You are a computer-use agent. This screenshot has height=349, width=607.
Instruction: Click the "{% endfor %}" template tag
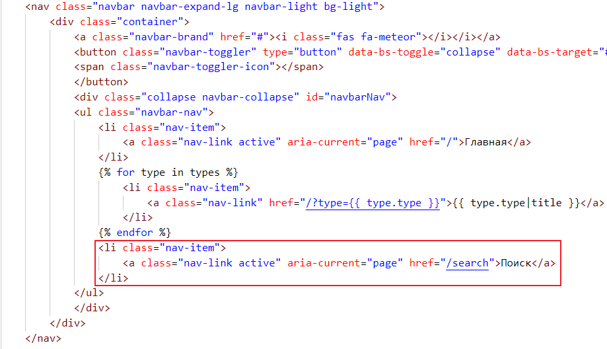134,233
